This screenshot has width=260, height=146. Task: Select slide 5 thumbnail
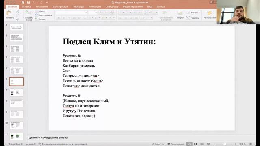point(16,71)
